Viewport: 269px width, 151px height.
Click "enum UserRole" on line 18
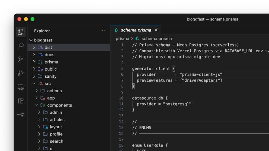pyautogui.click(x=147, y=145)
